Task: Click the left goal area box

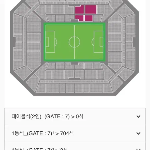Action: [x=47, y=42]
